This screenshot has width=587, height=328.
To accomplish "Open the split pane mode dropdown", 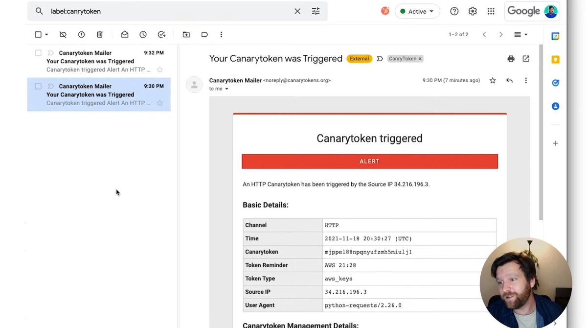I will coord(521,35).
